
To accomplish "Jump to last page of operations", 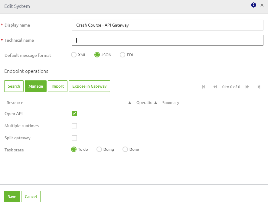I will [259, 87].
